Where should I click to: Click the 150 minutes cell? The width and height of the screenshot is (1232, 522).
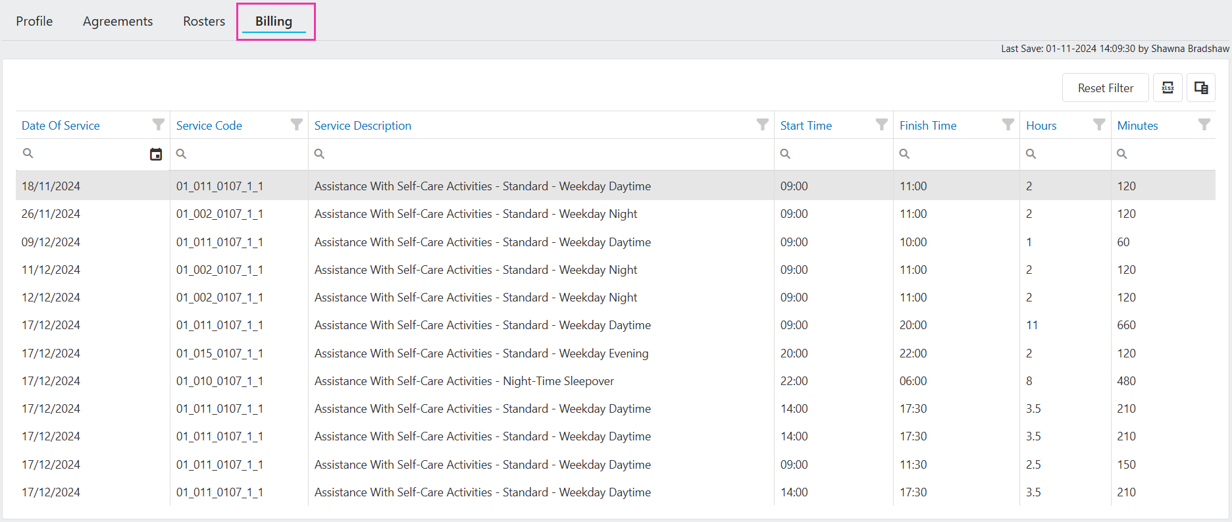(x=1127, y=465)
